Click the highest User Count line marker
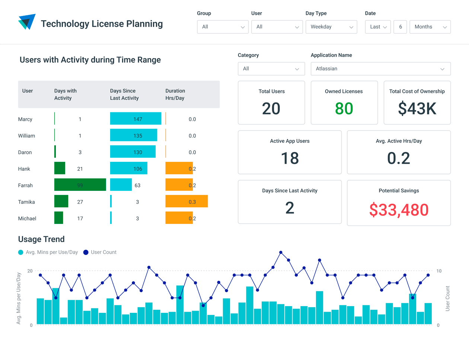Viewport: 469px width, 343px height. point(280,252)
